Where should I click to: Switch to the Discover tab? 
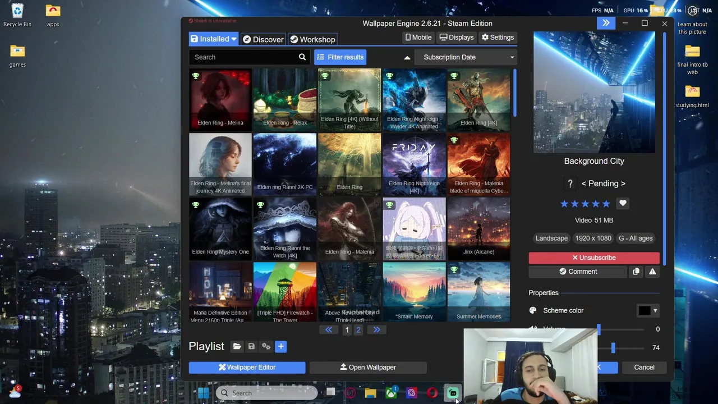tap(263, 39)
